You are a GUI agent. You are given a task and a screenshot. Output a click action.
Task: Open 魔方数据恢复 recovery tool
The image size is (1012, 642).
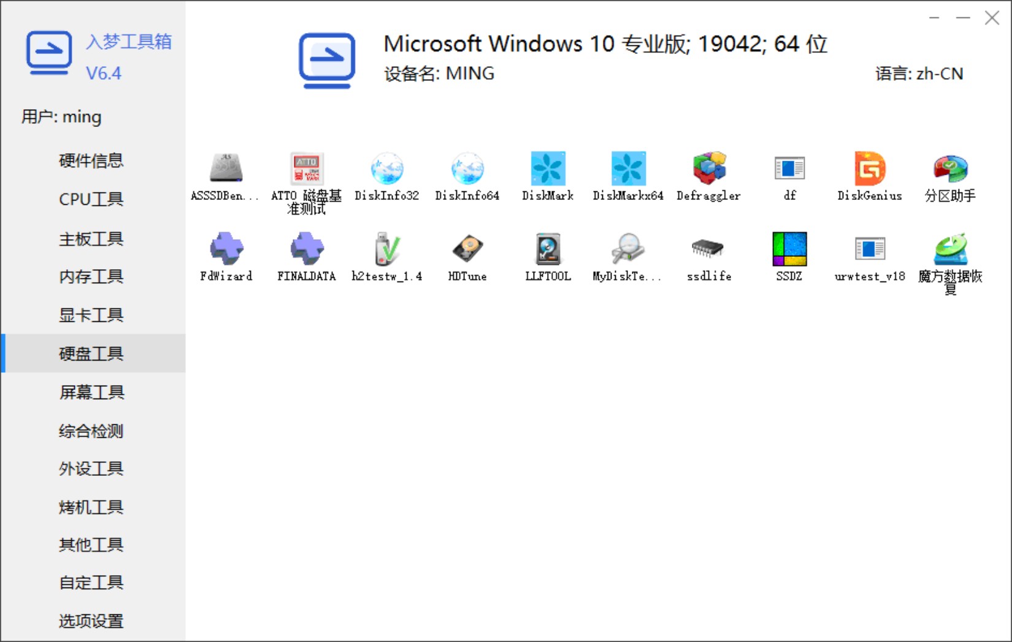[x=950, y=248]
